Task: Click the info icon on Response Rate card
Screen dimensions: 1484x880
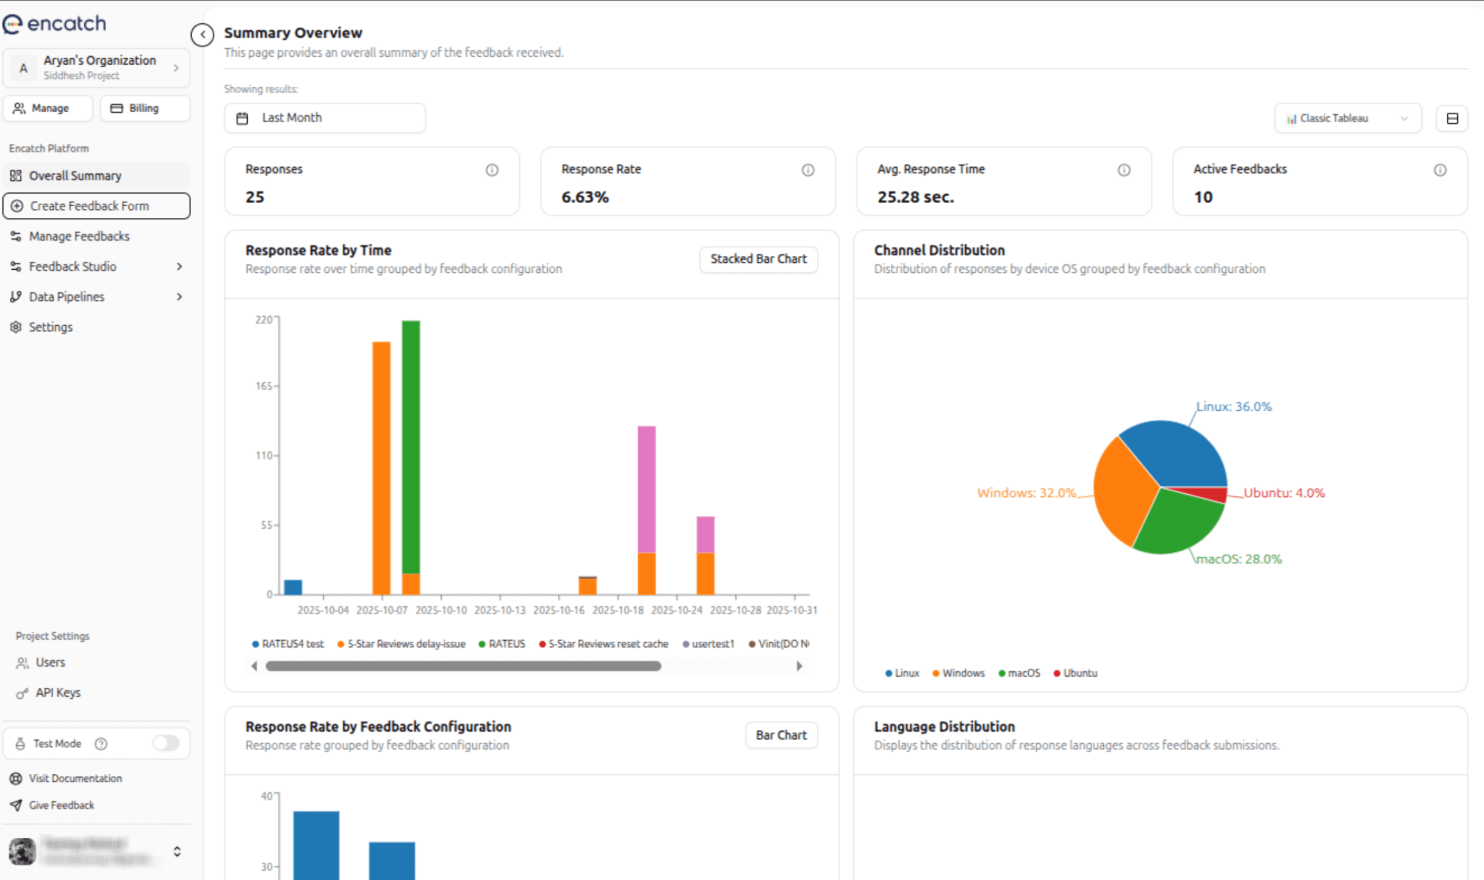Action: point(808,170)
